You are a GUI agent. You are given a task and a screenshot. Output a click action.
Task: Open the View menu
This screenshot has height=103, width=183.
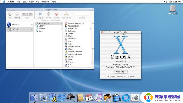pos(31,2)
